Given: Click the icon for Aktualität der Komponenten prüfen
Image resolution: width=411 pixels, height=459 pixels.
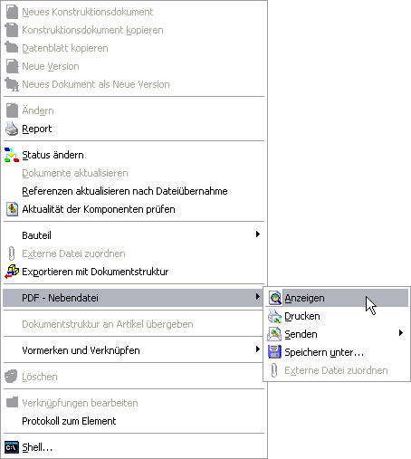Looking at the screenshot, I should coord(12,209).
